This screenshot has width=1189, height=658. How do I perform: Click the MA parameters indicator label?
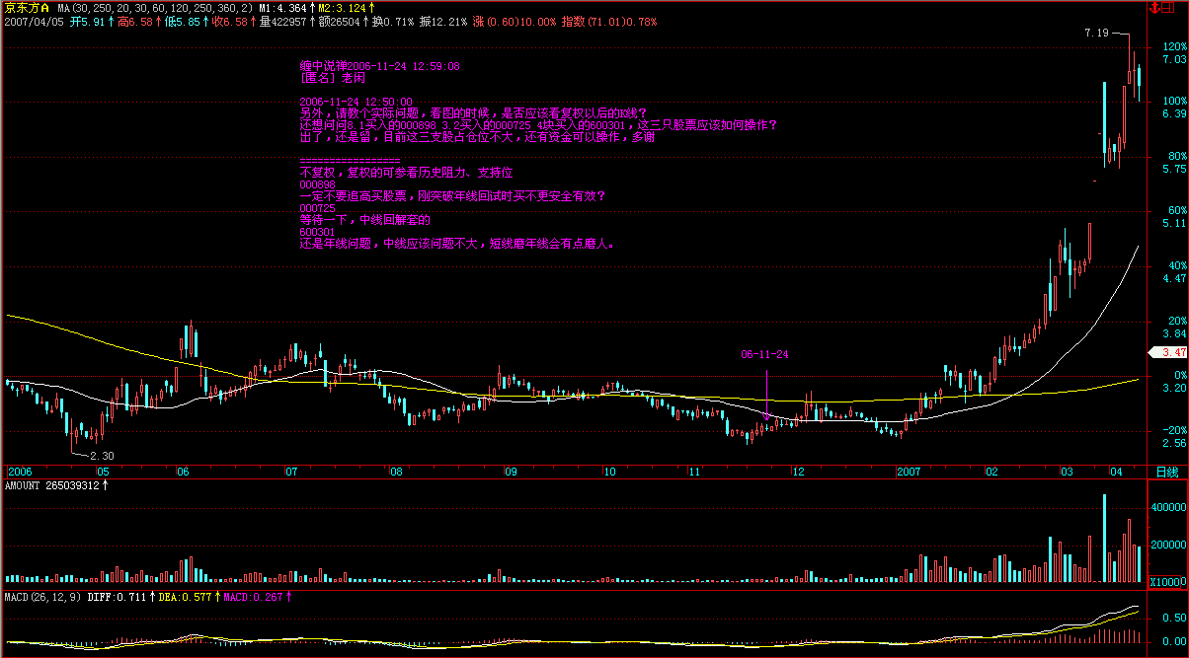point(153,7)
